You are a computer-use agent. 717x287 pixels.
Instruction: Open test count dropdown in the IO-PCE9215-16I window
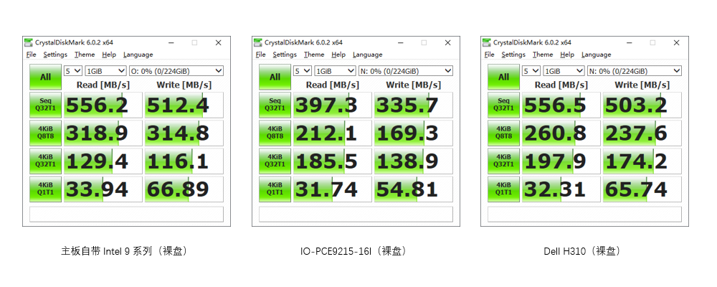coord(303,71)
